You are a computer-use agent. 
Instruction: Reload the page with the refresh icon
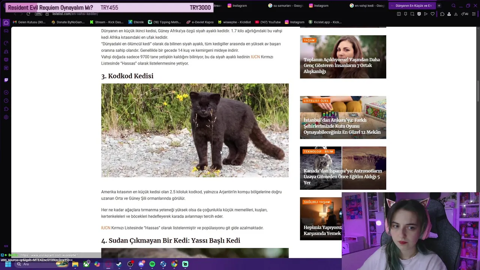[x=28, y=14]
